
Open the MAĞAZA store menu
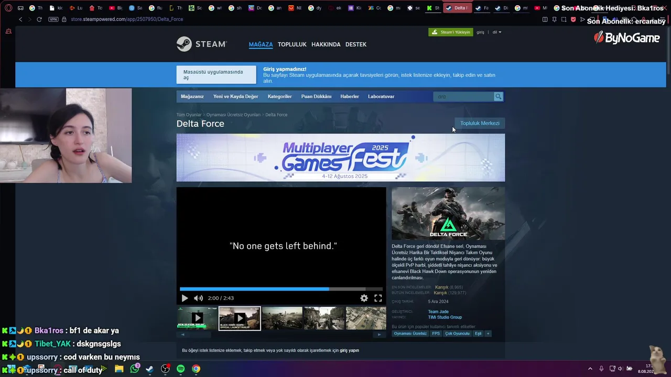261,45
